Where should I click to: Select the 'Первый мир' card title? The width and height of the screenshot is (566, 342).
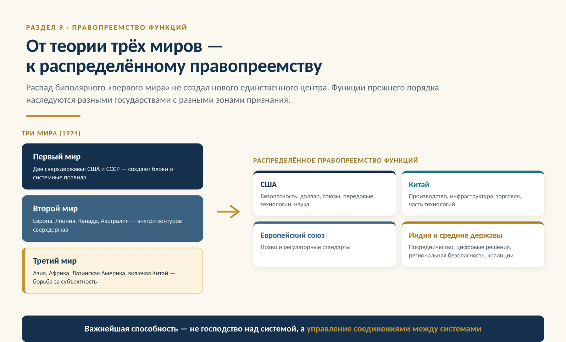[57, 157]
